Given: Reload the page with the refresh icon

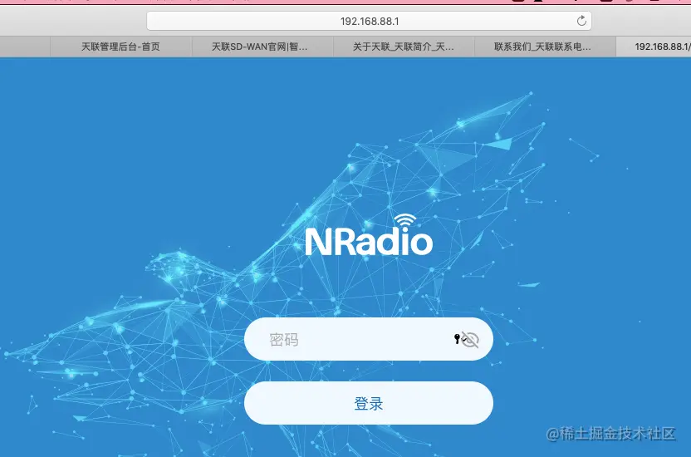Looking at the screenshot, I should 581,21.
